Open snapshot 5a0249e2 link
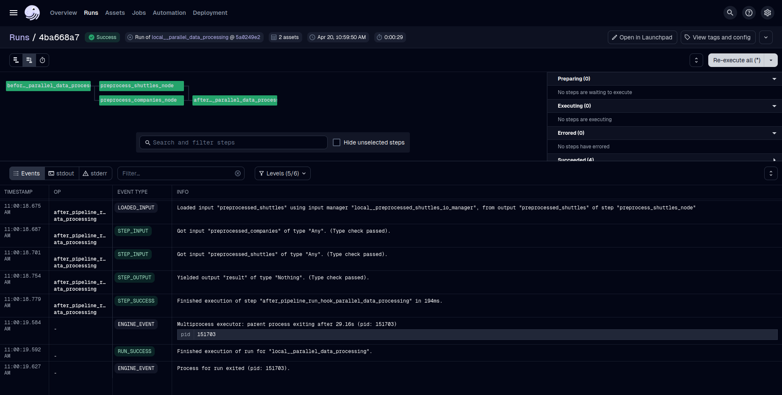Viewport: 782px width, 395px height. pos(248,37)
